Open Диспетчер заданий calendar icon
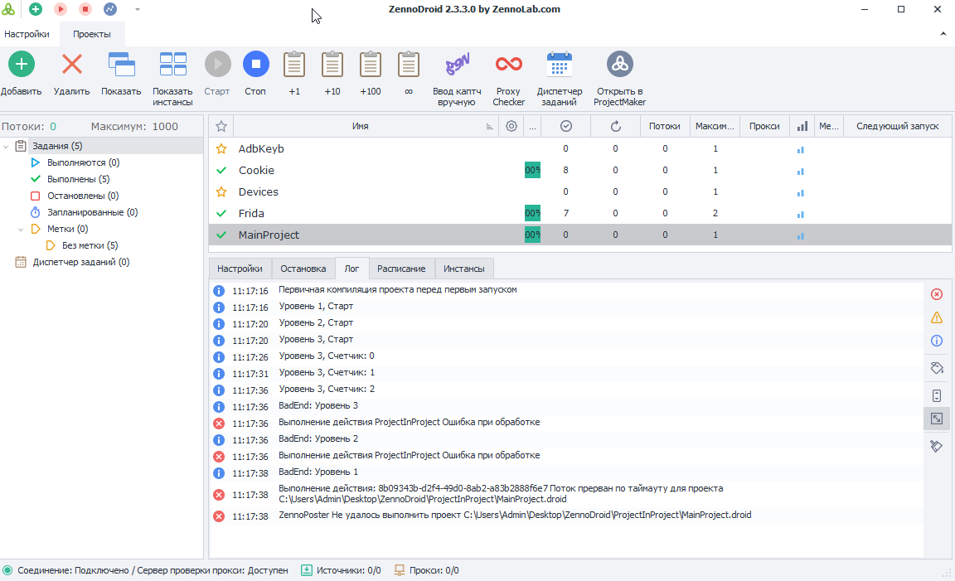Image resolution: width=955 pixels, height=581 pixels. pyautogui.click(x=560, y=65)
